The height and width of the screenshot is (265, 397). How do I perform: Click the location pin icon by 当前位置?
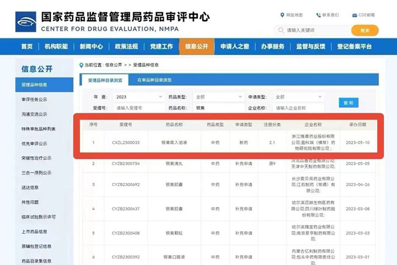tap(81, 64)
